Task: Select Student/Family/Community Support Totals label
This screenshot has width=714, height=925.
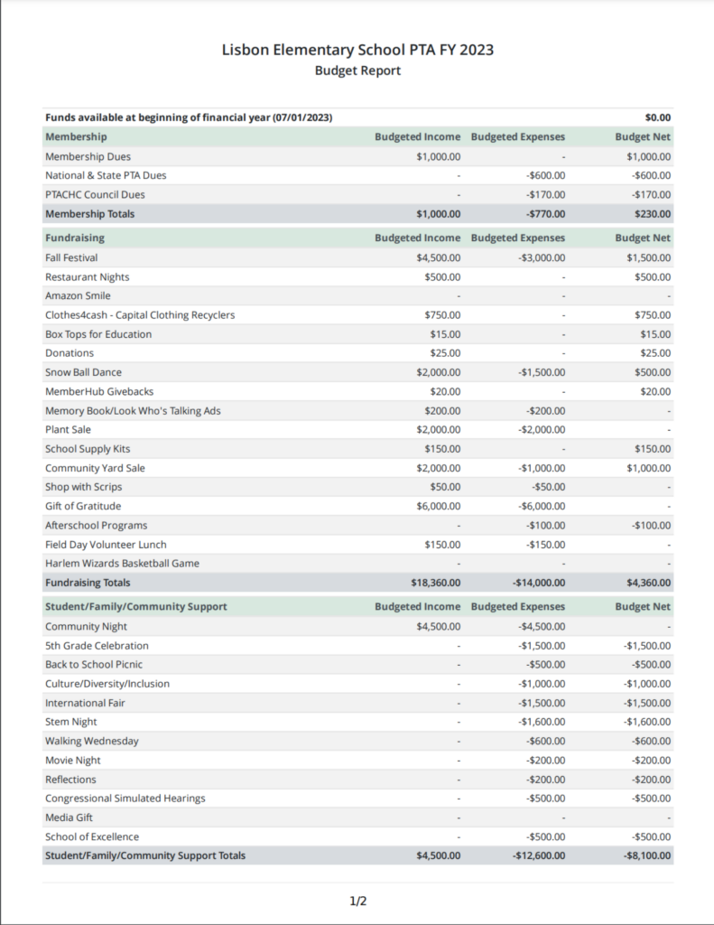Action: tap(145, 855)
